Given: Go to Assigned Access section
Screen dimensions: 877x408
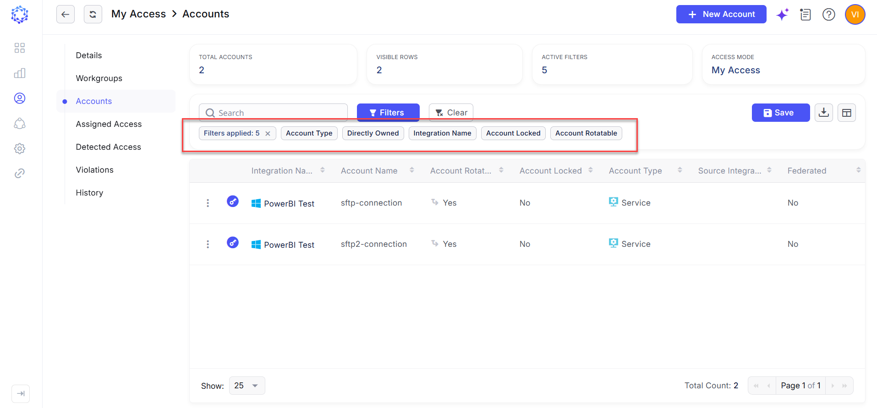Looking at the screenshot, I should (109, 124).
